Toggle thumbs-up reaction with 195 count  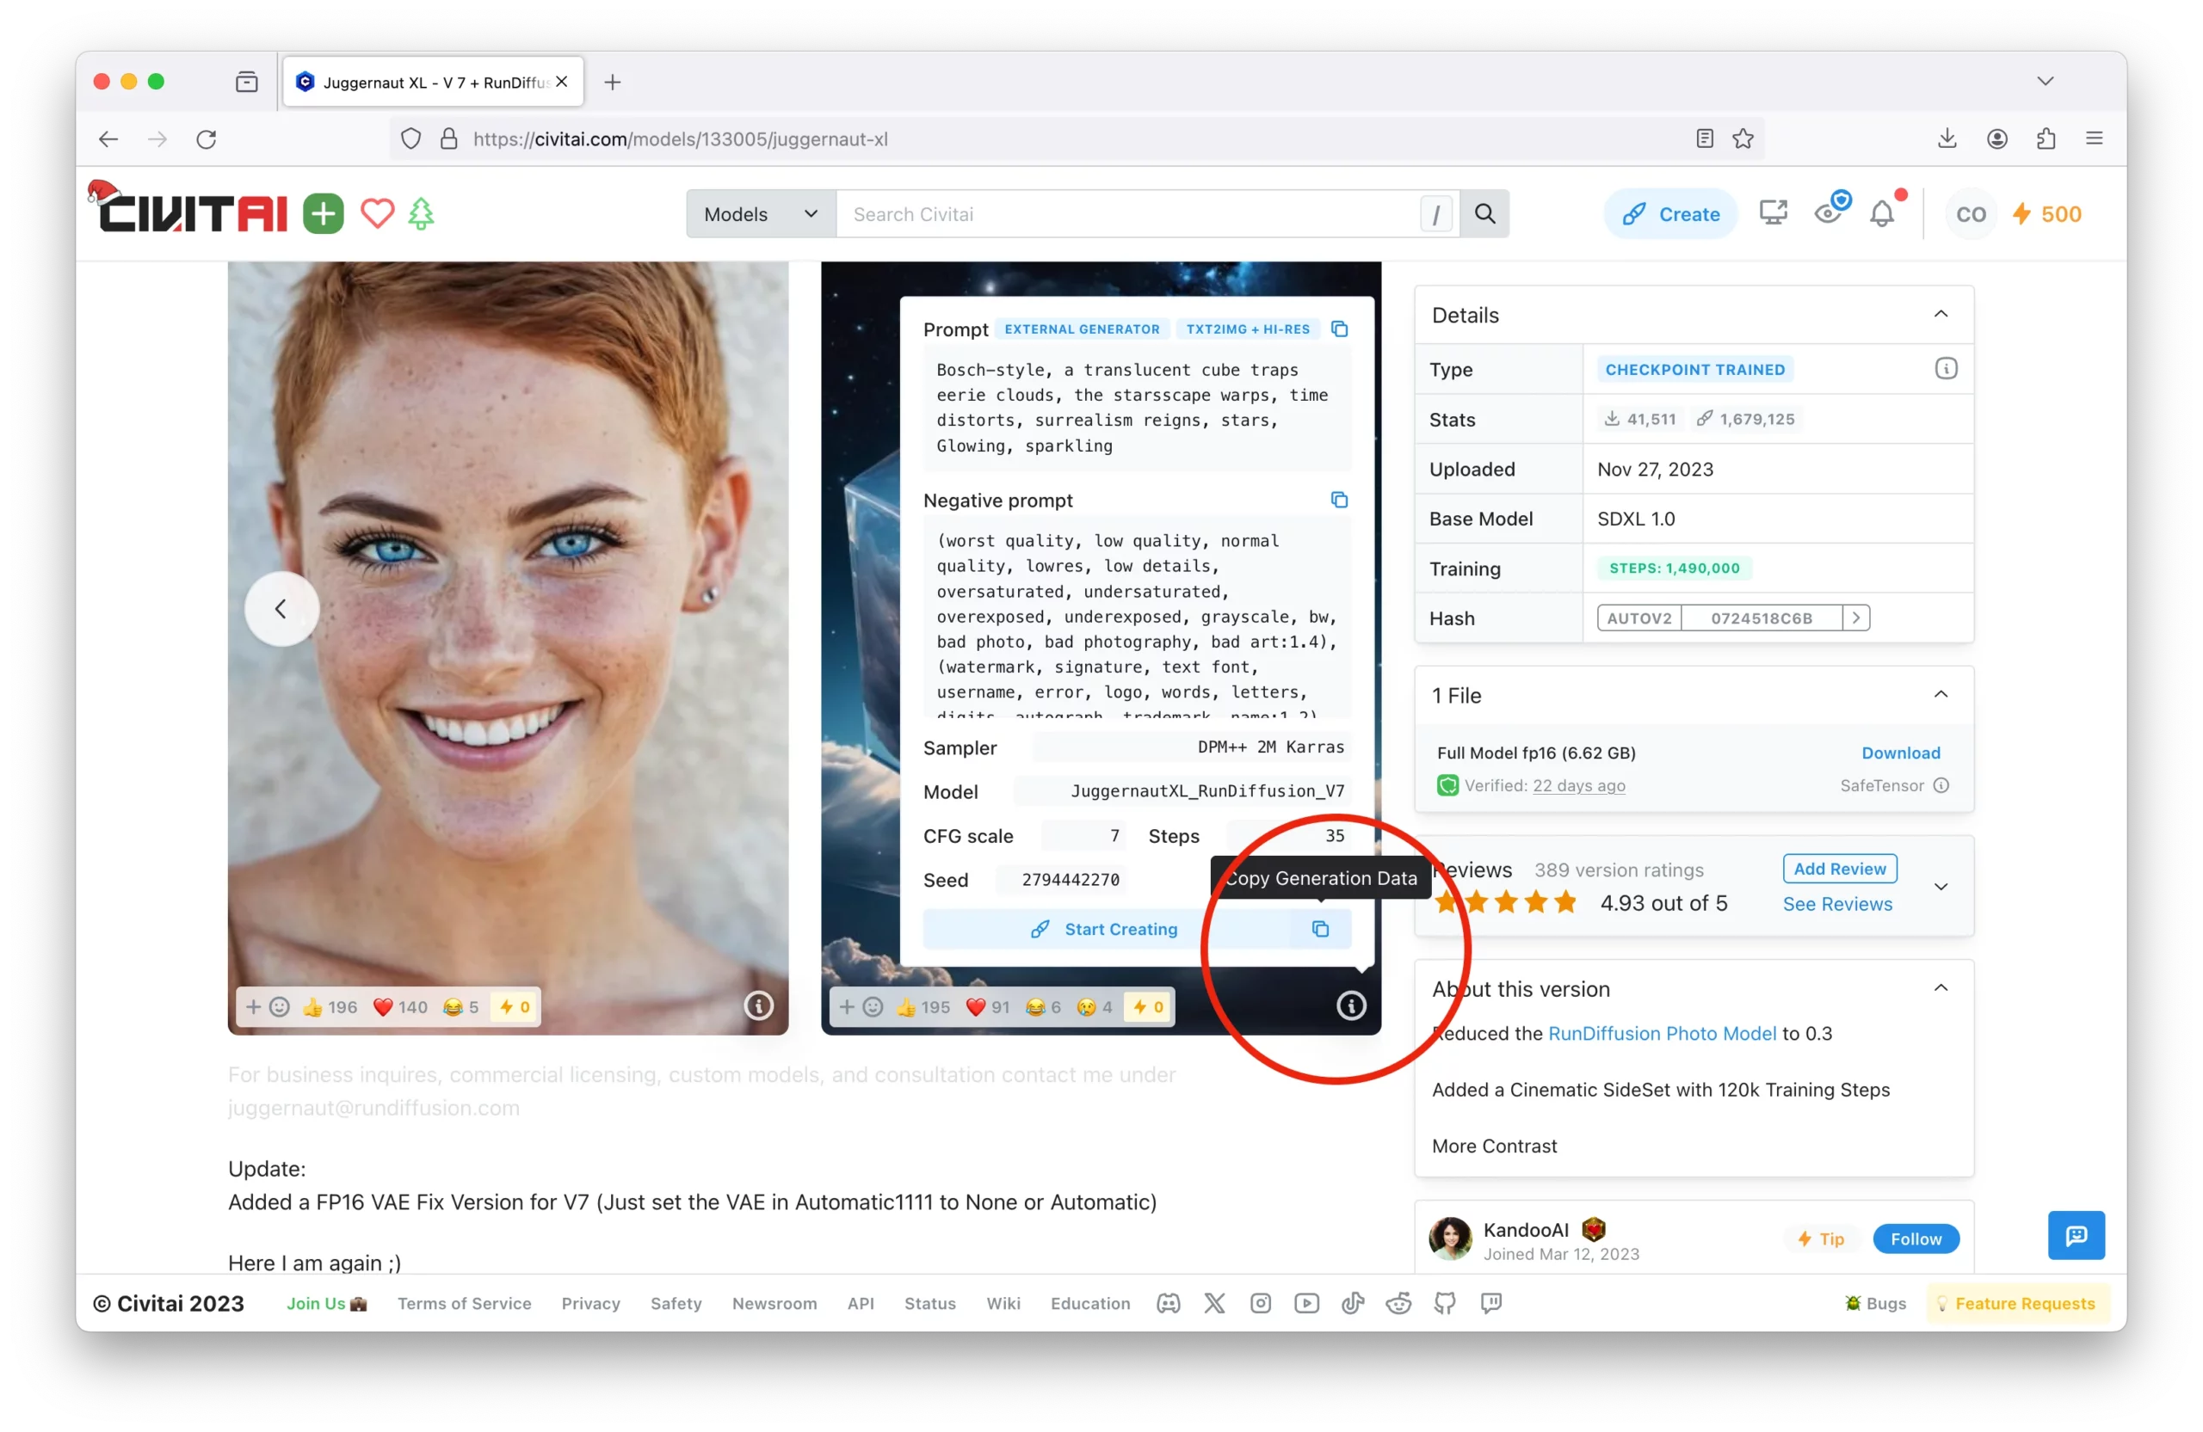point(923,1007)
